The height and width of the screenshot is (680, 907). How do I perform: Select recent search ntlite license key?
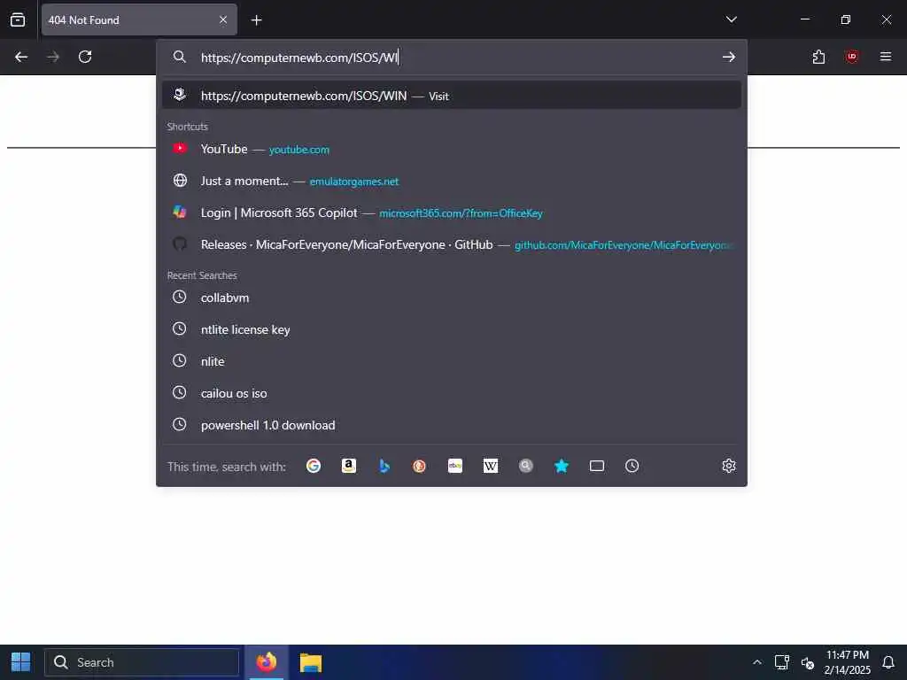point(451,329)
